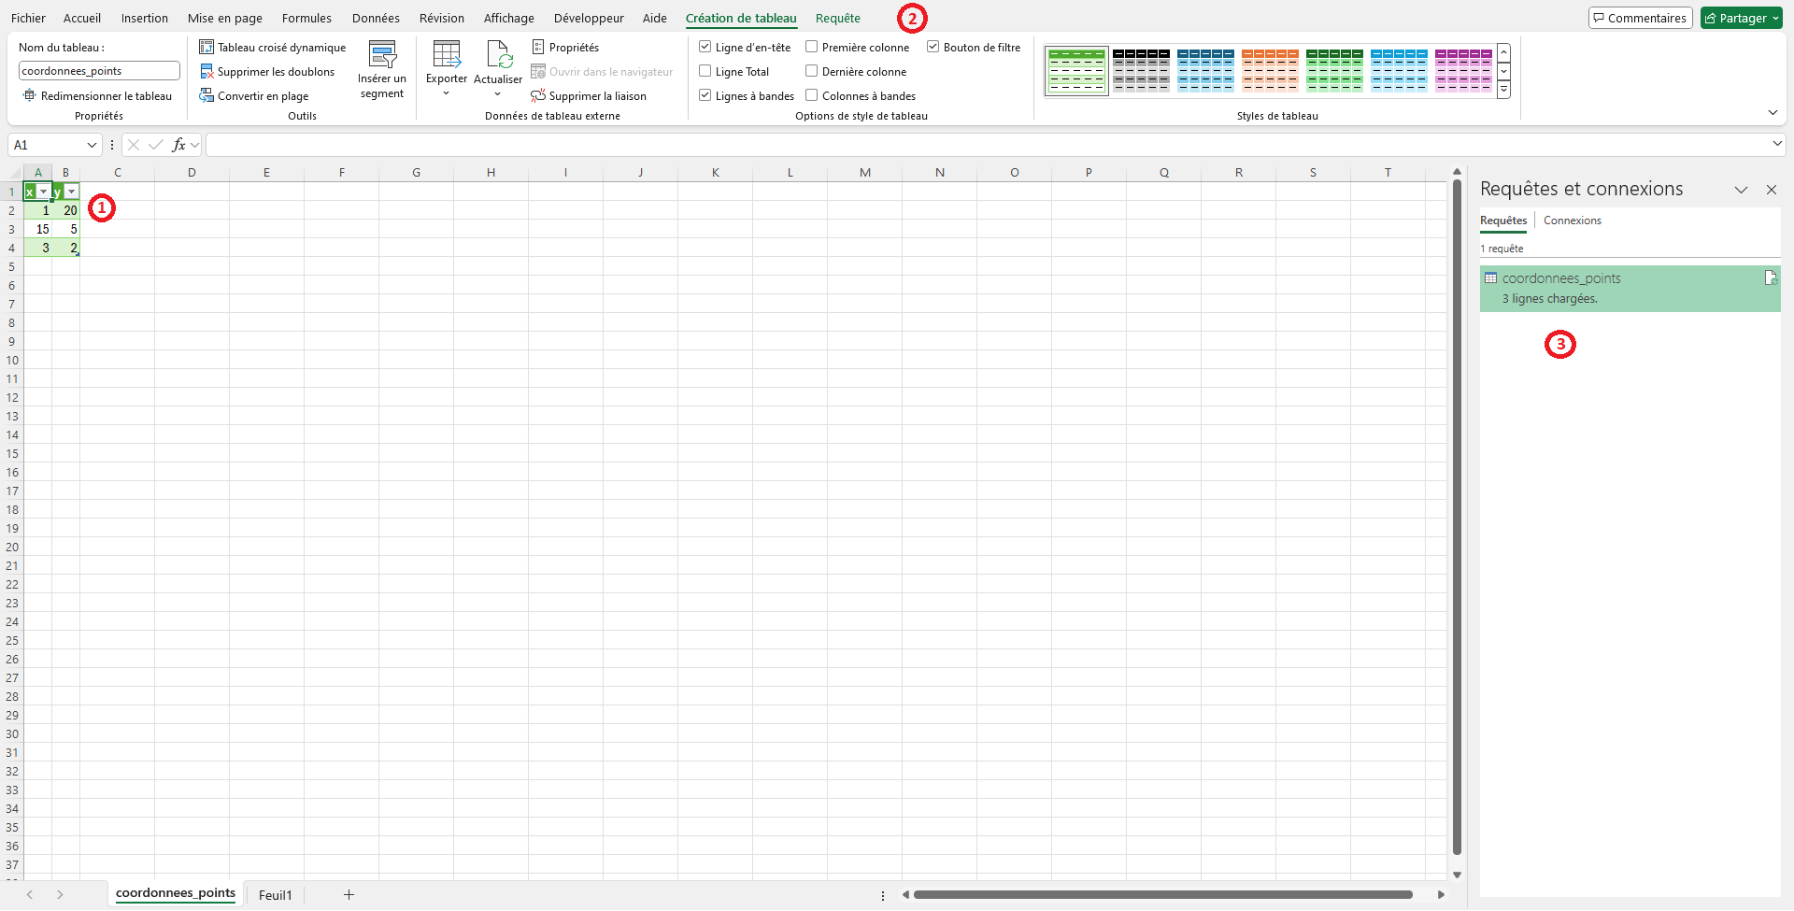The image size is (1794, 911).
Task: Apply the black table style
Action: pos(1141,71)
